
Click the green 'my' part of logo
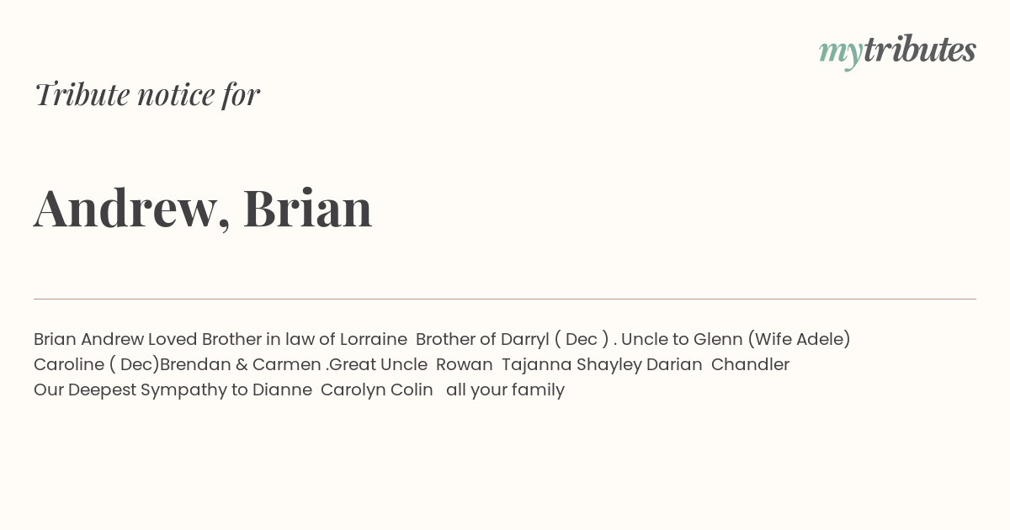[841, 53]
